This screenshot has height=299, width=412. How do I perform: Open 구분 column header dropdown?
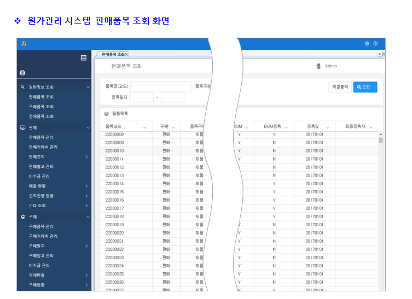click(173, 127)
